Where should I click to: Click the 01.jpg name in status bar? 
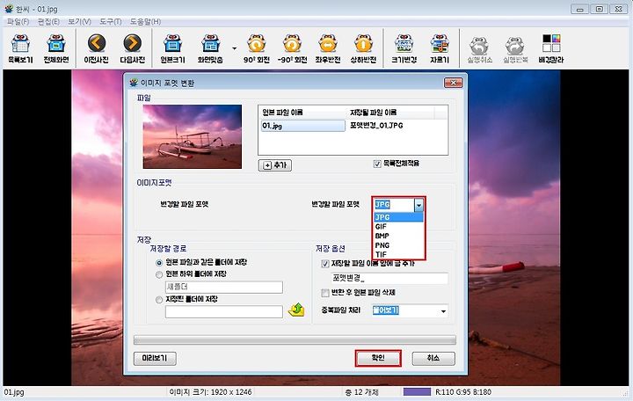[14, 392]
